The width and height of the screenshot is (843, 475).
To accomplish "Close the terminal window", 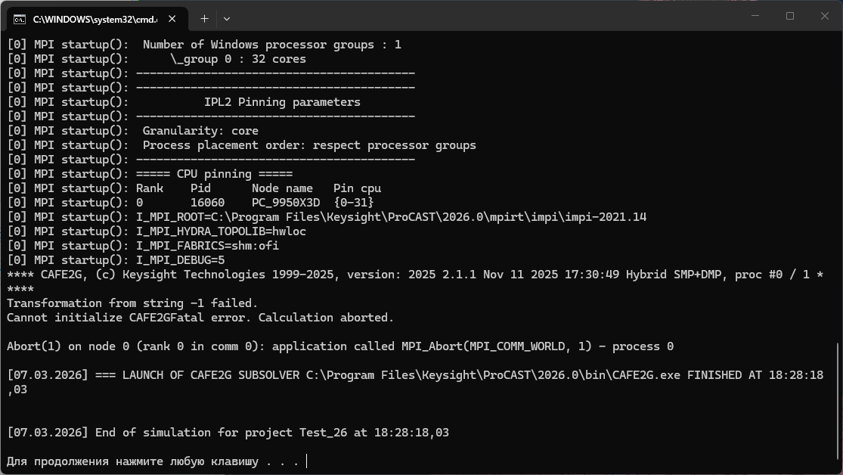I will [825, 16].
